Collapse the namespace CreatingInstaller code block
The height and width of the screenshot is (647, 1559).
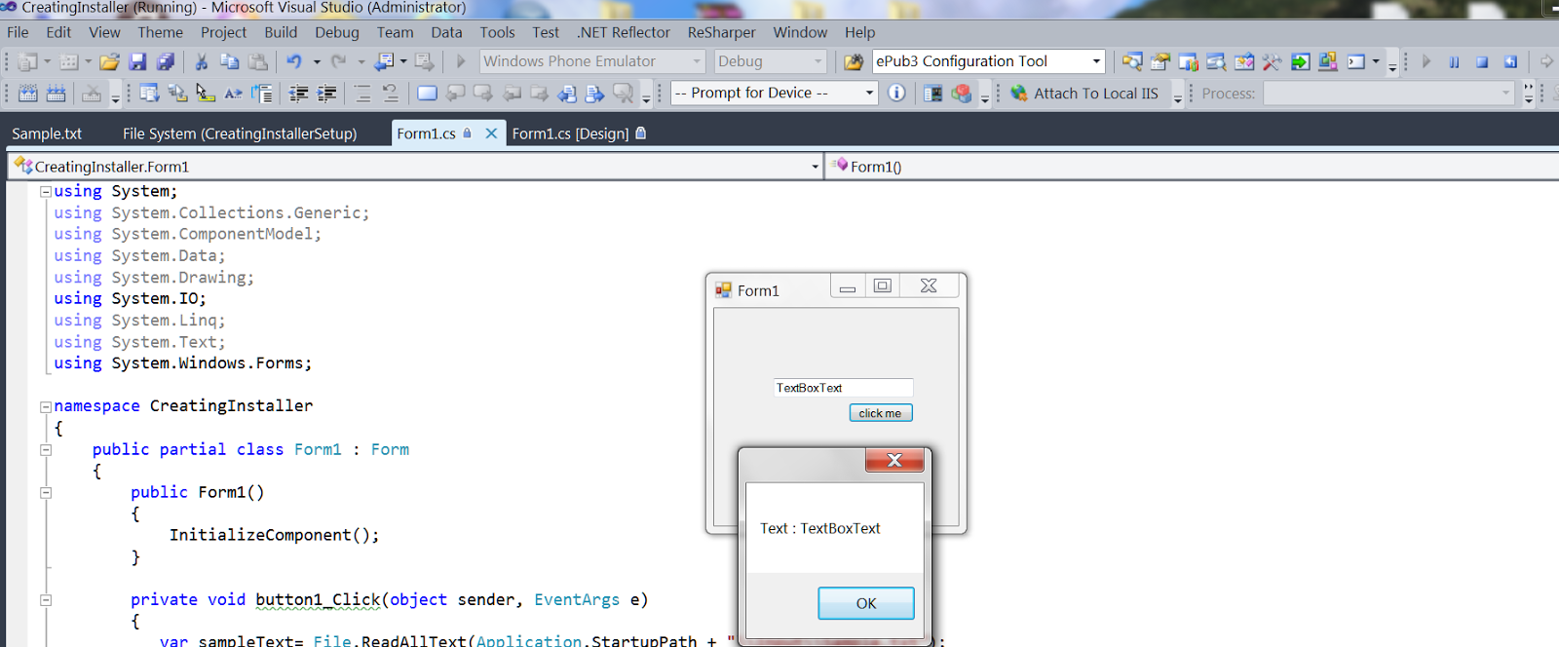point(46,406)
